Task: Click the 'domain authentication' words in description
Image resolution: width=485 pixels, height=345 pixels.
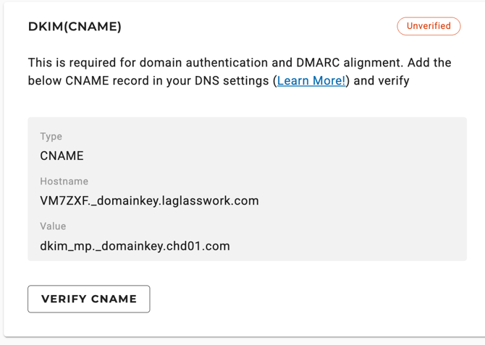Action: coord(204,63)
